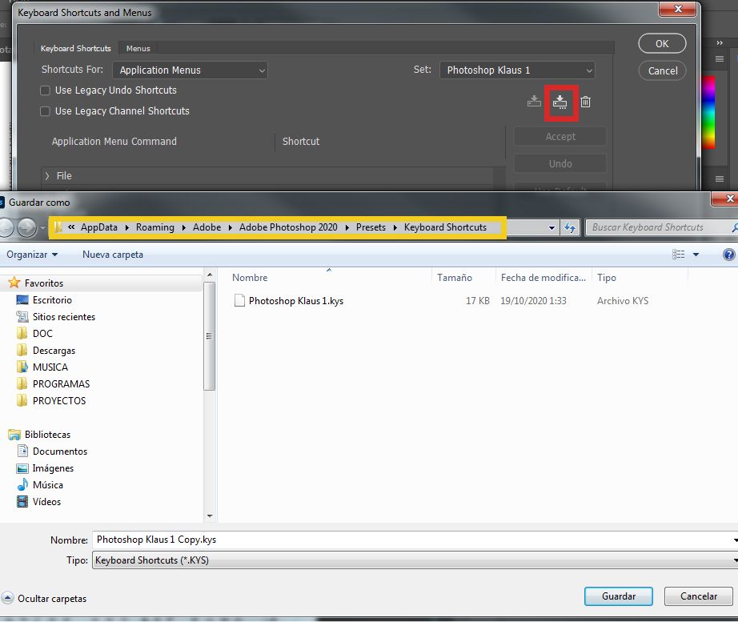
Task: Collapse panel with double-chevron icon in Photoshop
Action: tap(719, 43)
